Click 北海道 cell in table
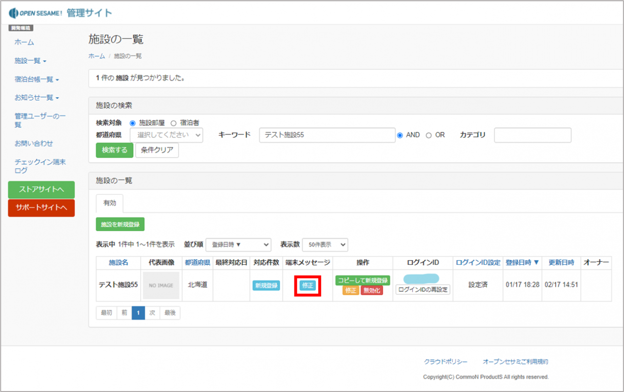The height and width of the screenshot is (392, 624). pos(197,284)
